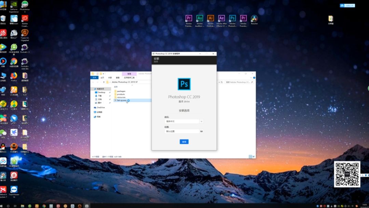This screenshot has width=369, height=208.
Task: Click the Explorer search box
Action: coord(239,82)
